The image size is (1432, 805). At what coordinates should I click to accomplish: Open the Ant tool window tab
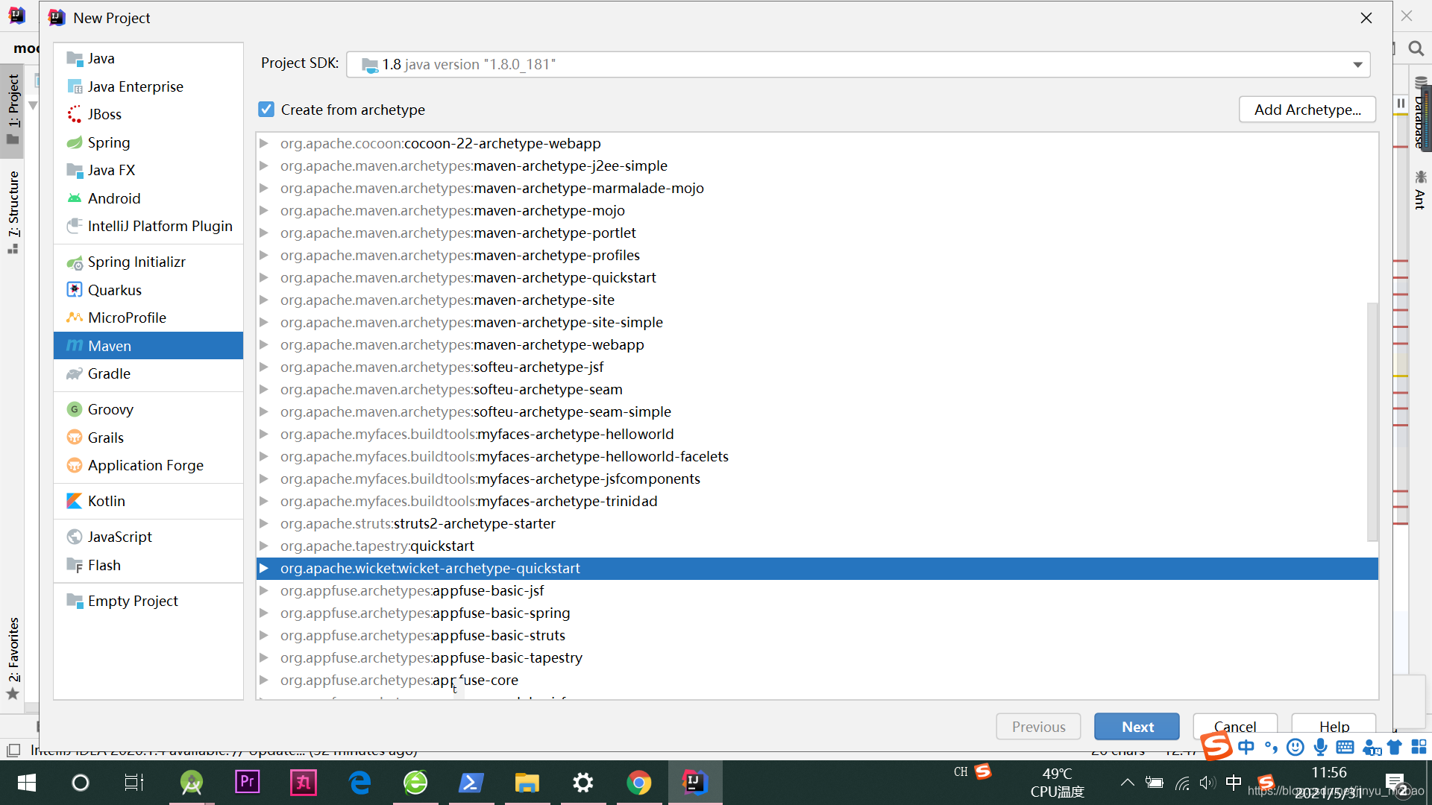coord(1420,190)
